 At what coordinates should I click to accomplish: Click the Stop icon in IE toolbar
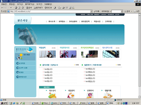[16, 8]
